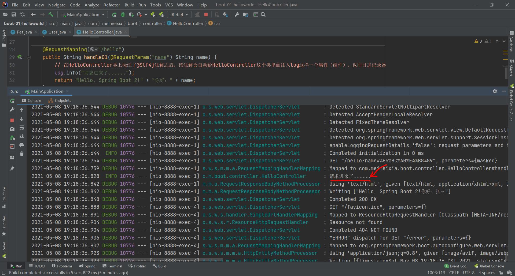The height and width of the screenshot is (276, 515).
Task: Click the controller breadcrumb segment
Action: point(152,23)
